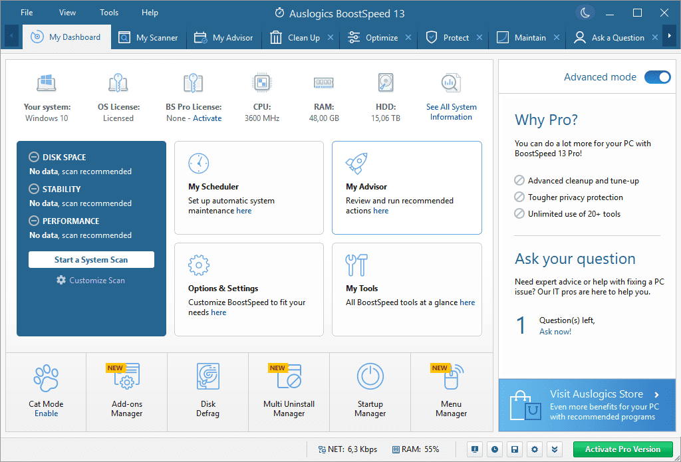
Task: Click the Options & Settings gear icon
Action: pyautogui.click(x=198, y=265)
